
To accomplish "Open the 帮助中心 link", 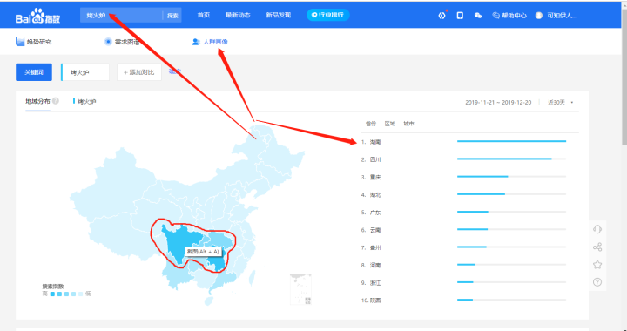I will pos(509,16).
